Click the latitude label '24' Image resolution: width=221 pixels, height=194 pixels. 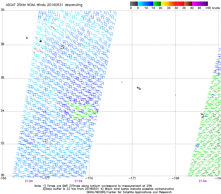[x=2, y=111]
